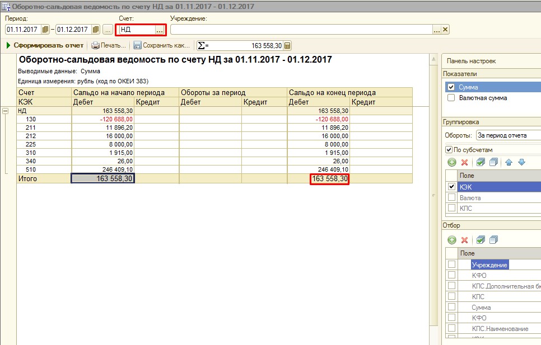541x345 pixels.
Task: Click Сохранить как... in toolbar
Action: click(161, 45)
